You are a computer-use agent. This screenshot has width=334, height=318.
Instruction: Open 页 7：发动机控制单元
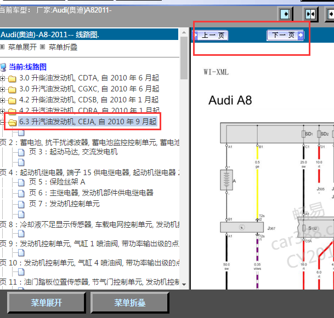coord(64,204)
